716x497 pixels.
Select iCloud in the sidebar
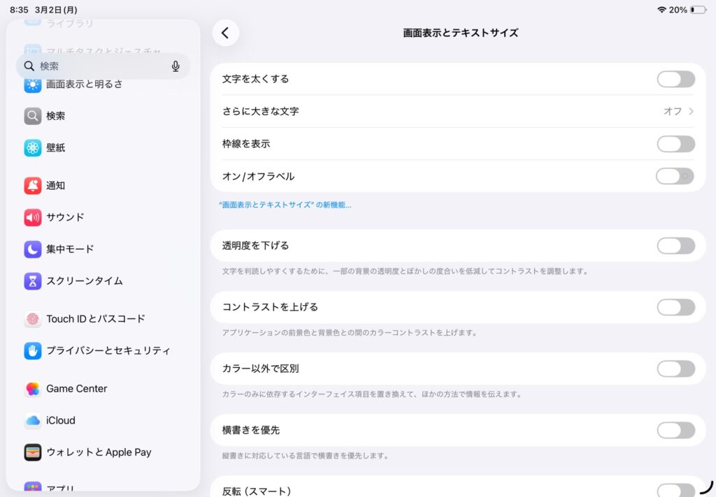tap(61, 420)
